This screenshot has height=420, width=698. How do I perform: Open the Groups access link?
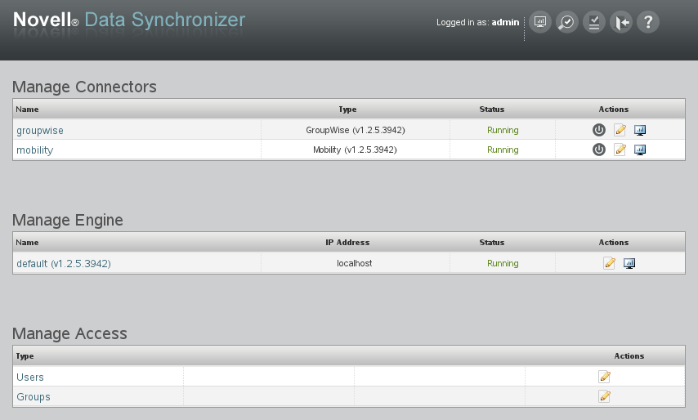(34, 397)
